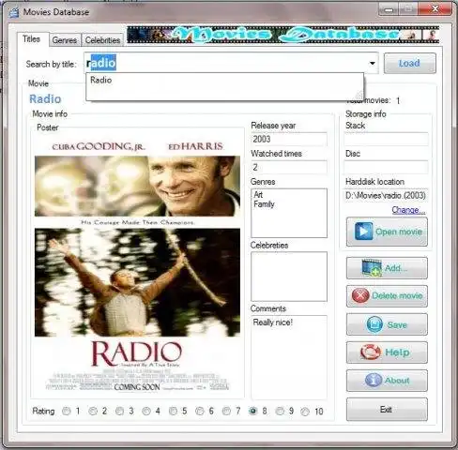Select Art in the Genres list
Image resolution: width=458 pixels, height=450 pixels.
[258, 195]
